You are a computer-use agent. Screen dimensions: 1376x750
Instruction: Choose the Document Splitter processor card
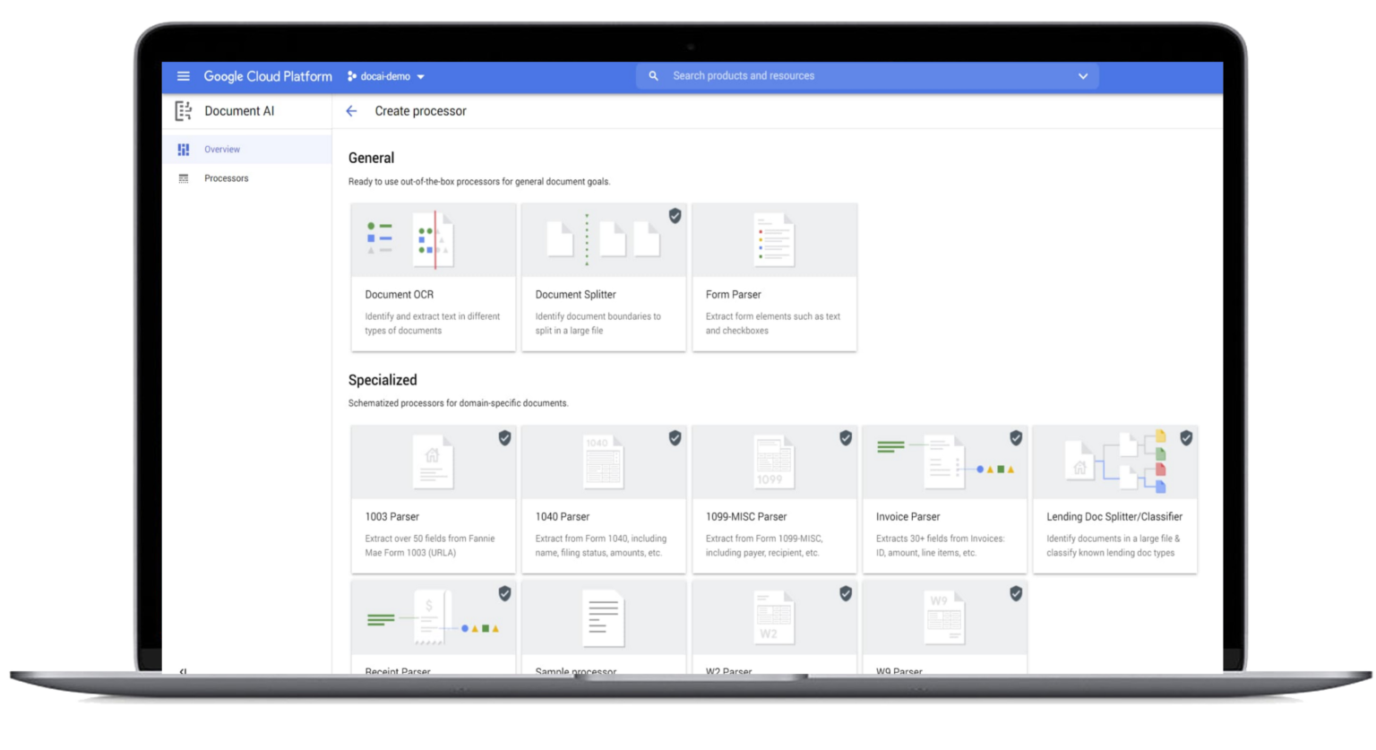(x=604, y=277)
